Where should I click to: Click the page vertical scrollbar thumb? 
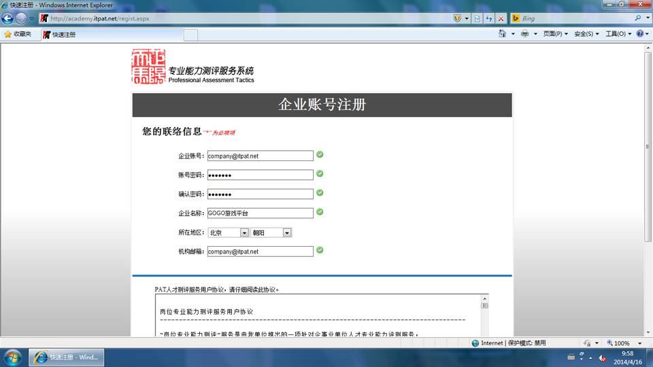(648, 147)
